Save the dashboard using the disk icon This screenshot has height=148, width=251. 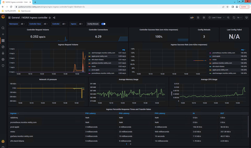click(x=198, y=18)
